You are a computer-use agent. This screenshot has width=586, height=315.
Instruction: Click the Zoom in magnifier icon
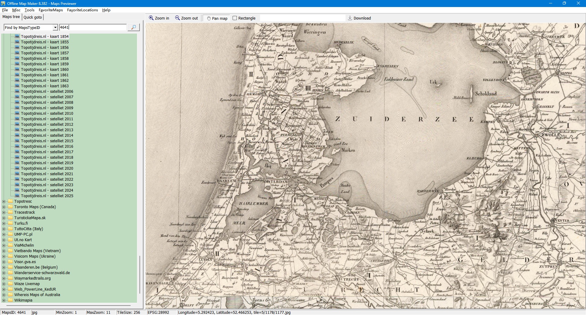(x=151, y=18)
